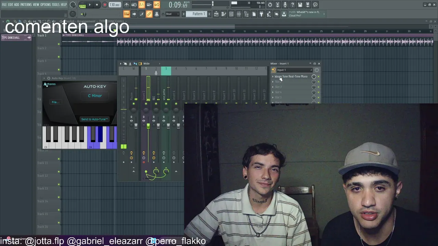Click the Record button

pyautogui.click(x=105, y=5)
